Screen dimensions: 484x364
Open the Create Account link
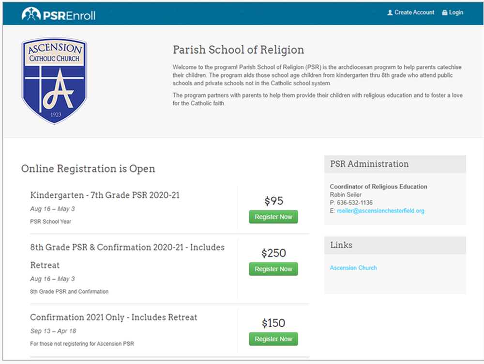coord(414,13)
